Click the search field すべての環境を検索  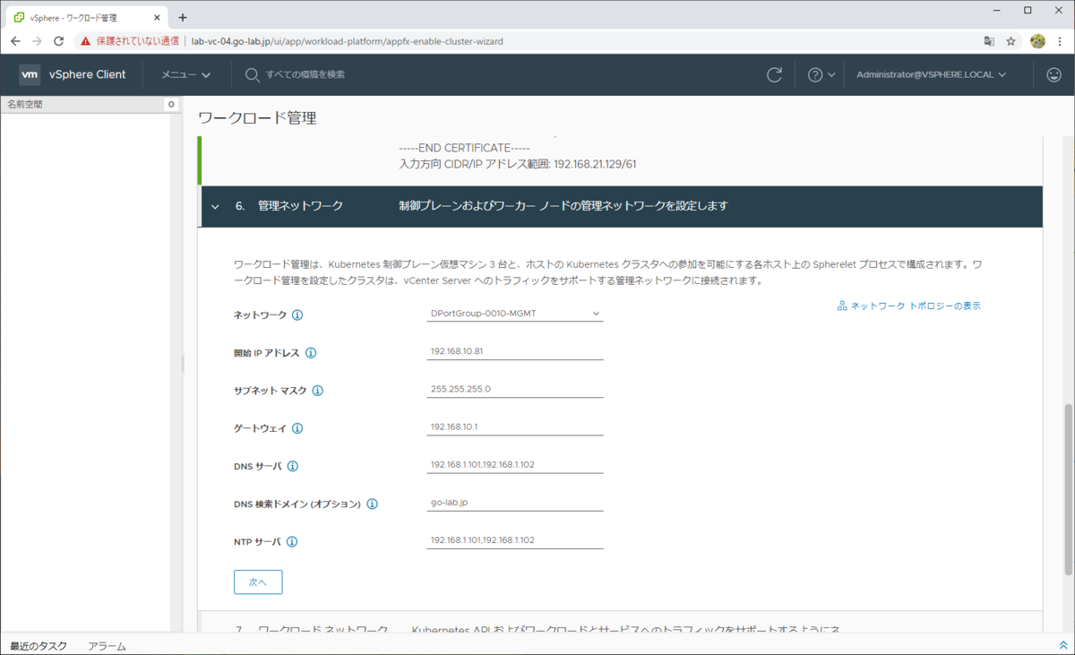coord(305,75)
